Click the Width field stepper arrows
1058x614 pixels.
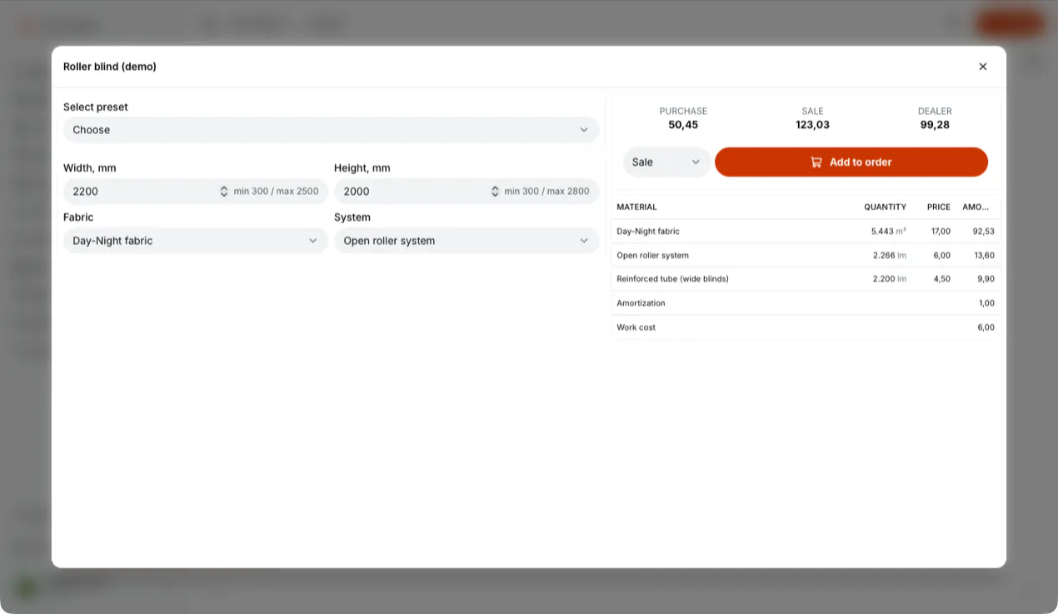point(223,191)
